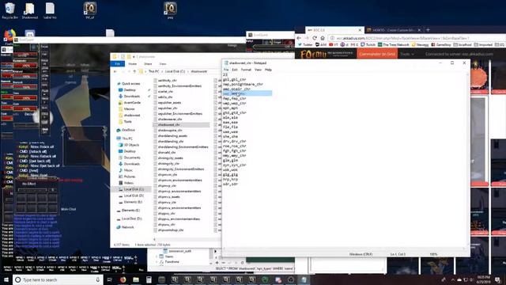Select file shadeweaver_chr in Explorer list
506x285 pixels.
170,120
